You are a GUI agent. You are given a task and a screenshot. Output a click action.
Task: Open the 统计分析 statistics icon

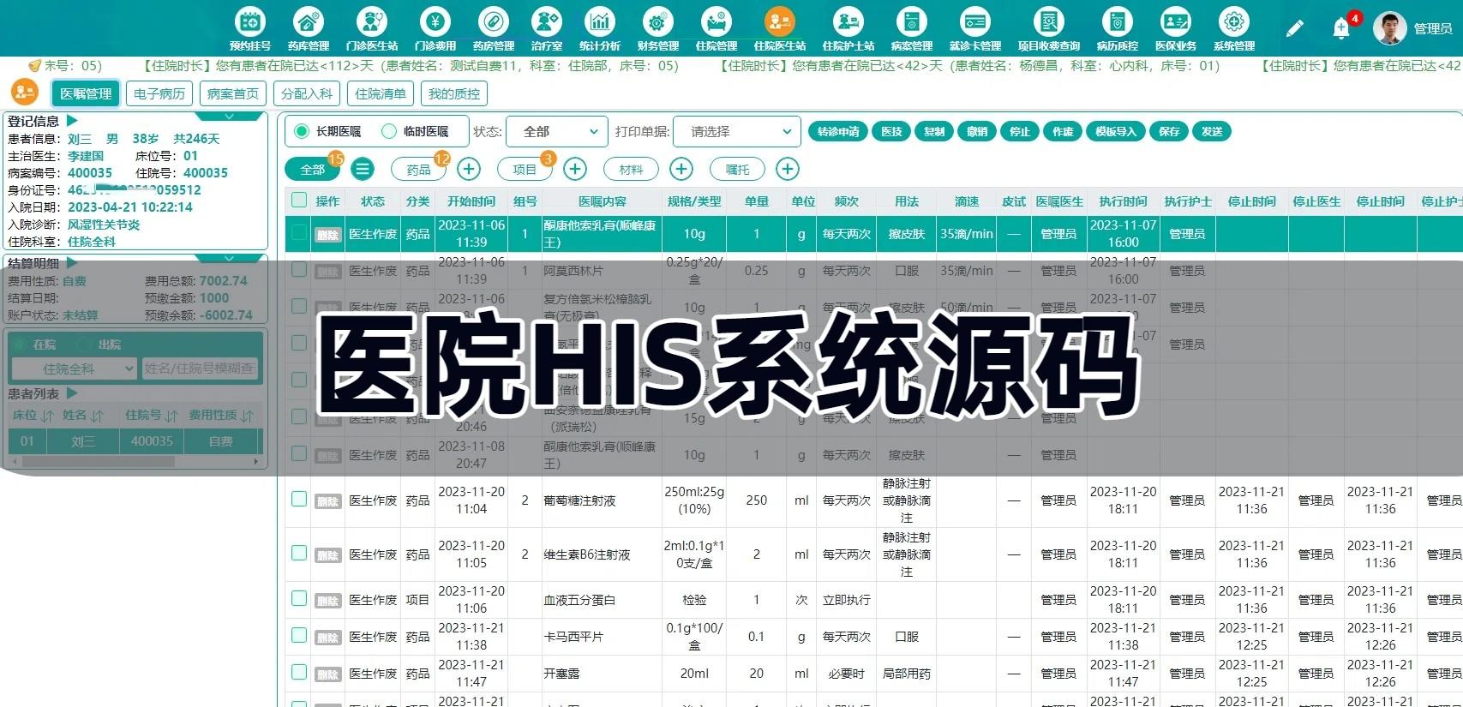tap(599, 22)
